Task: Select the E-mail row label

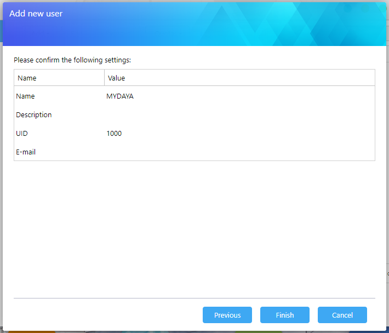Action: click(x=26, y=152)
